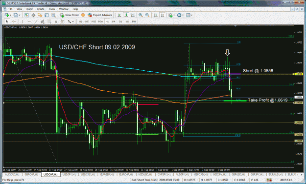The image size is (306, 184).
Task: Select the Crosshair tool
Action: coord(14,21)
